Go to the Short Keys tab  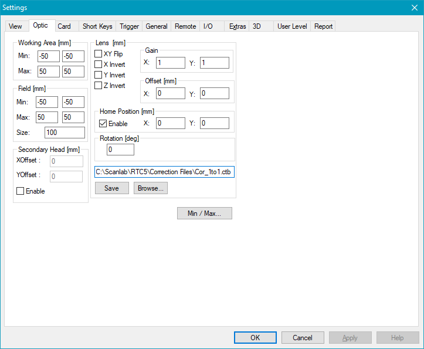pos(97,26)
